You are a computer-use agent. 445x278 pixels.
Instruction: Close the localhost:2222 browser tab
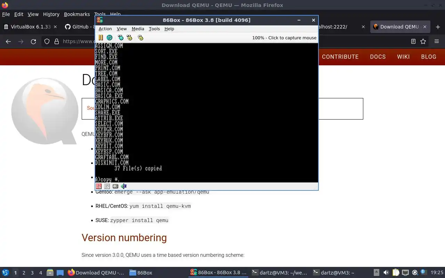coord(363,27)
